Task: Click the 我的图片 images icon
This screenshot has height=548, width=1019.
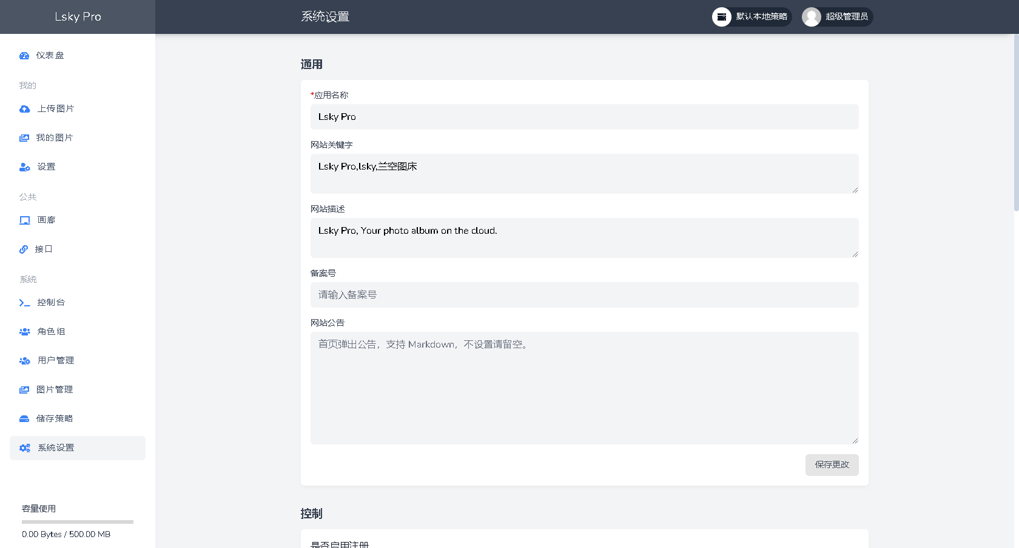Action: click(x=24, y=138)
